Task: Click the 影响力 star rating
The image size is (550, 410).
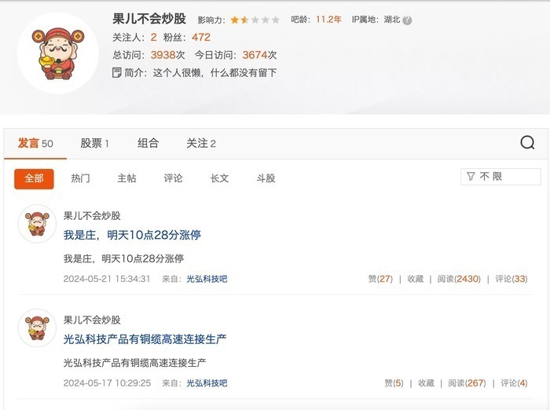Action: (x=255, y=20)
